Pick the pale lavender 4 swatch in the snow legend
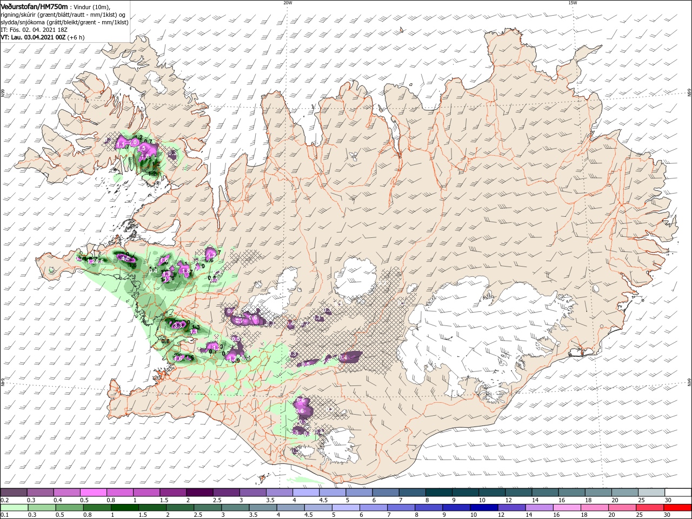This screenshot has height=519, width=692. [x=306, y=493]
